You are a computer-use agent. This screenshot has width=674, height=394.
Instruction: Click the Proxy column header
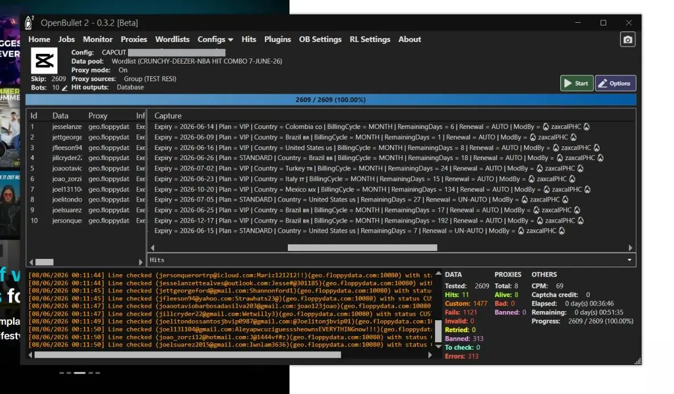point(98,116)
